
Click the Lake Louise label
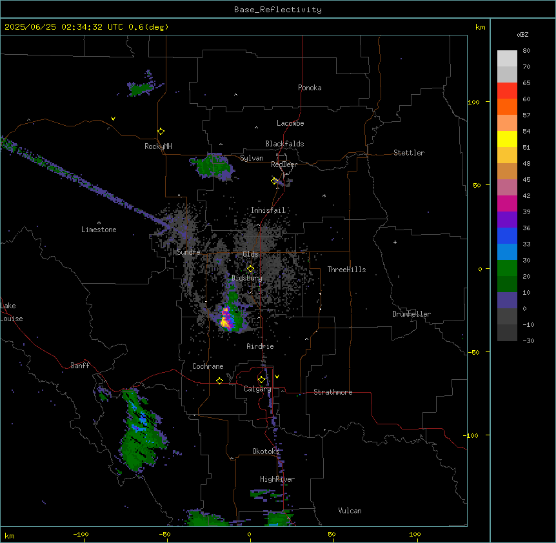point(12,312)
